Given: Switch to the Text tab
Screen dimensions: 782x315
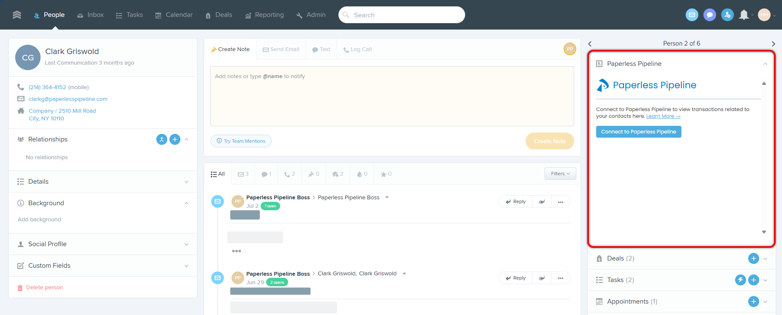Looking at the screenshot, I should click(321, 49).
